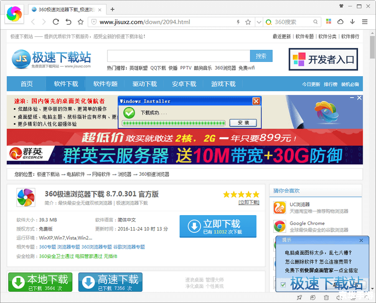This screenshot has width=376, height=303.
Task: Click the page vertical scrollbar
Action: click(x=372, y=47)
